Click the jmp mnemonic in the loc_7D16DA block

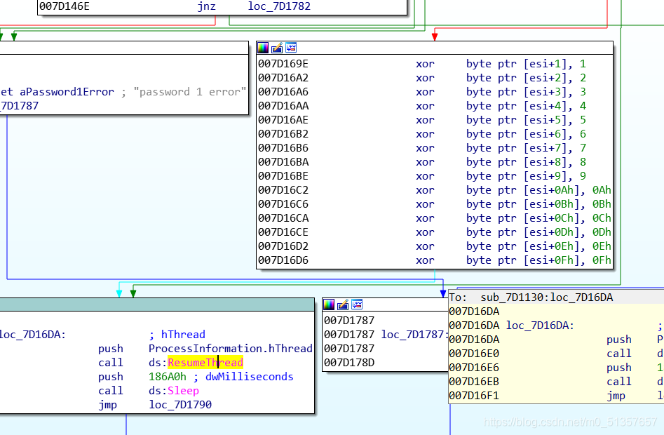107,405
